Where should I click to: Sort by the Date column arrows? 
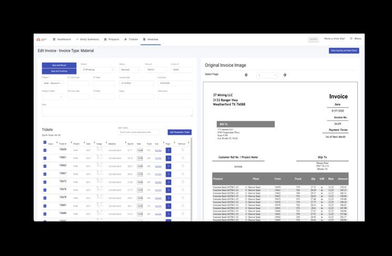click(x=94, y=143)
